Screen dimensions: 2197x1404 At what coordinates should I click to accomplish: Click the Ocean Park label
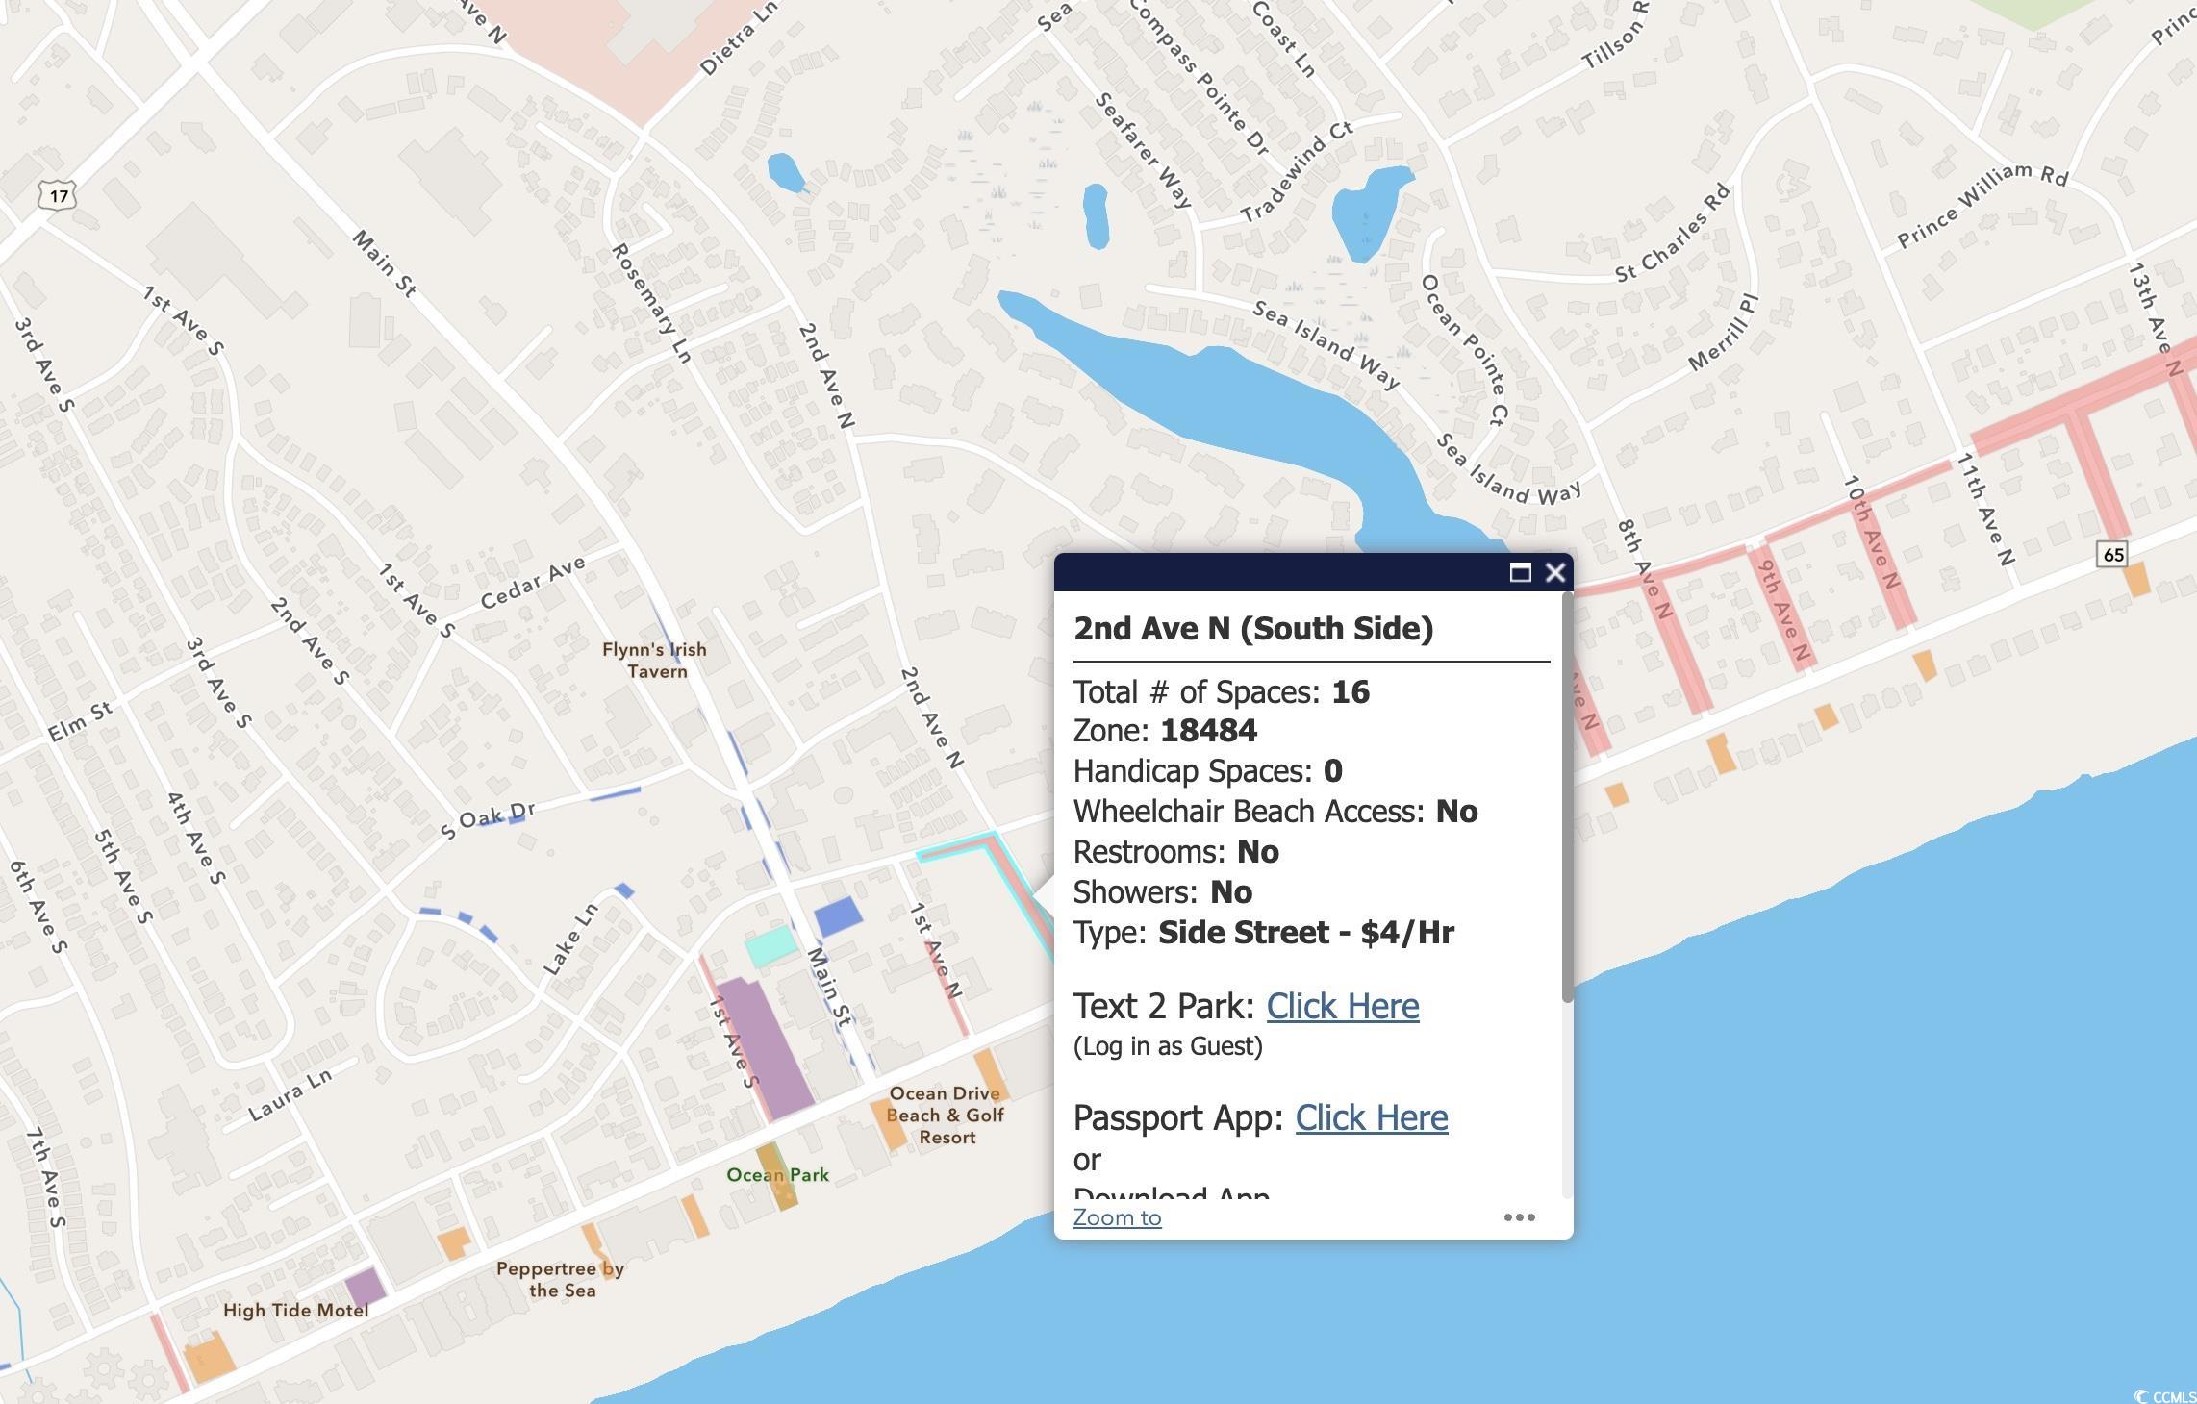(x=777, y=1175)
